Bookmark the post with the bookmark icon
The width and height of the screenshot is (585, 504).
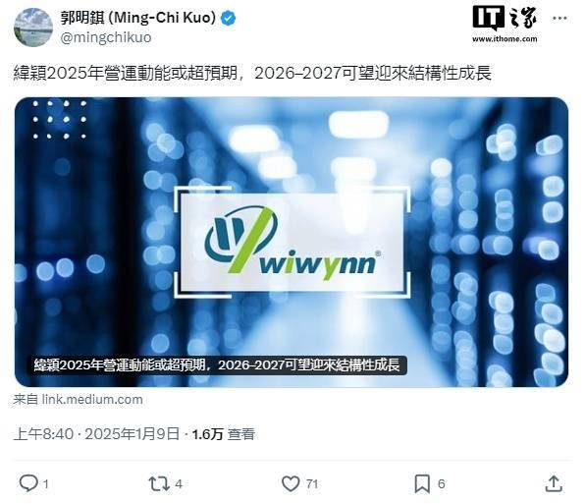(422, 483)
